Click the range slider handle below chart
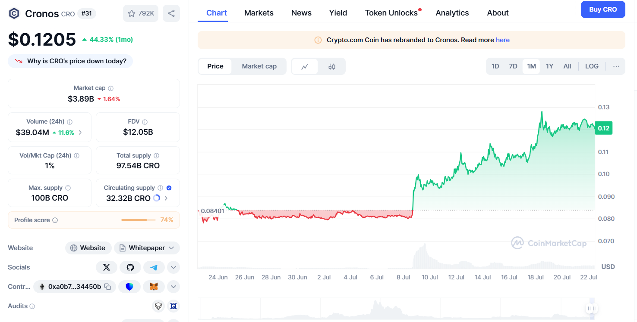 [x=592, y=308]
